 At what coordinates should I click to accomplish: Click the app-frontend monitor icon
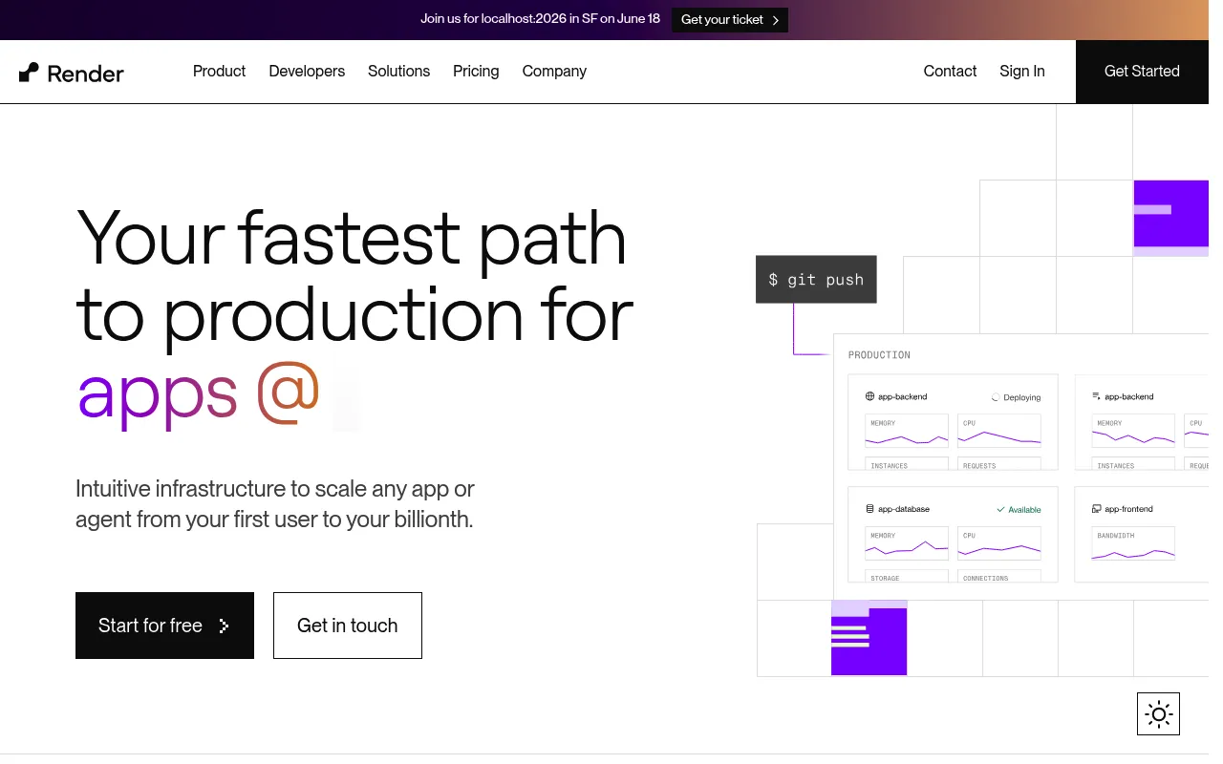coord(1097,509)
